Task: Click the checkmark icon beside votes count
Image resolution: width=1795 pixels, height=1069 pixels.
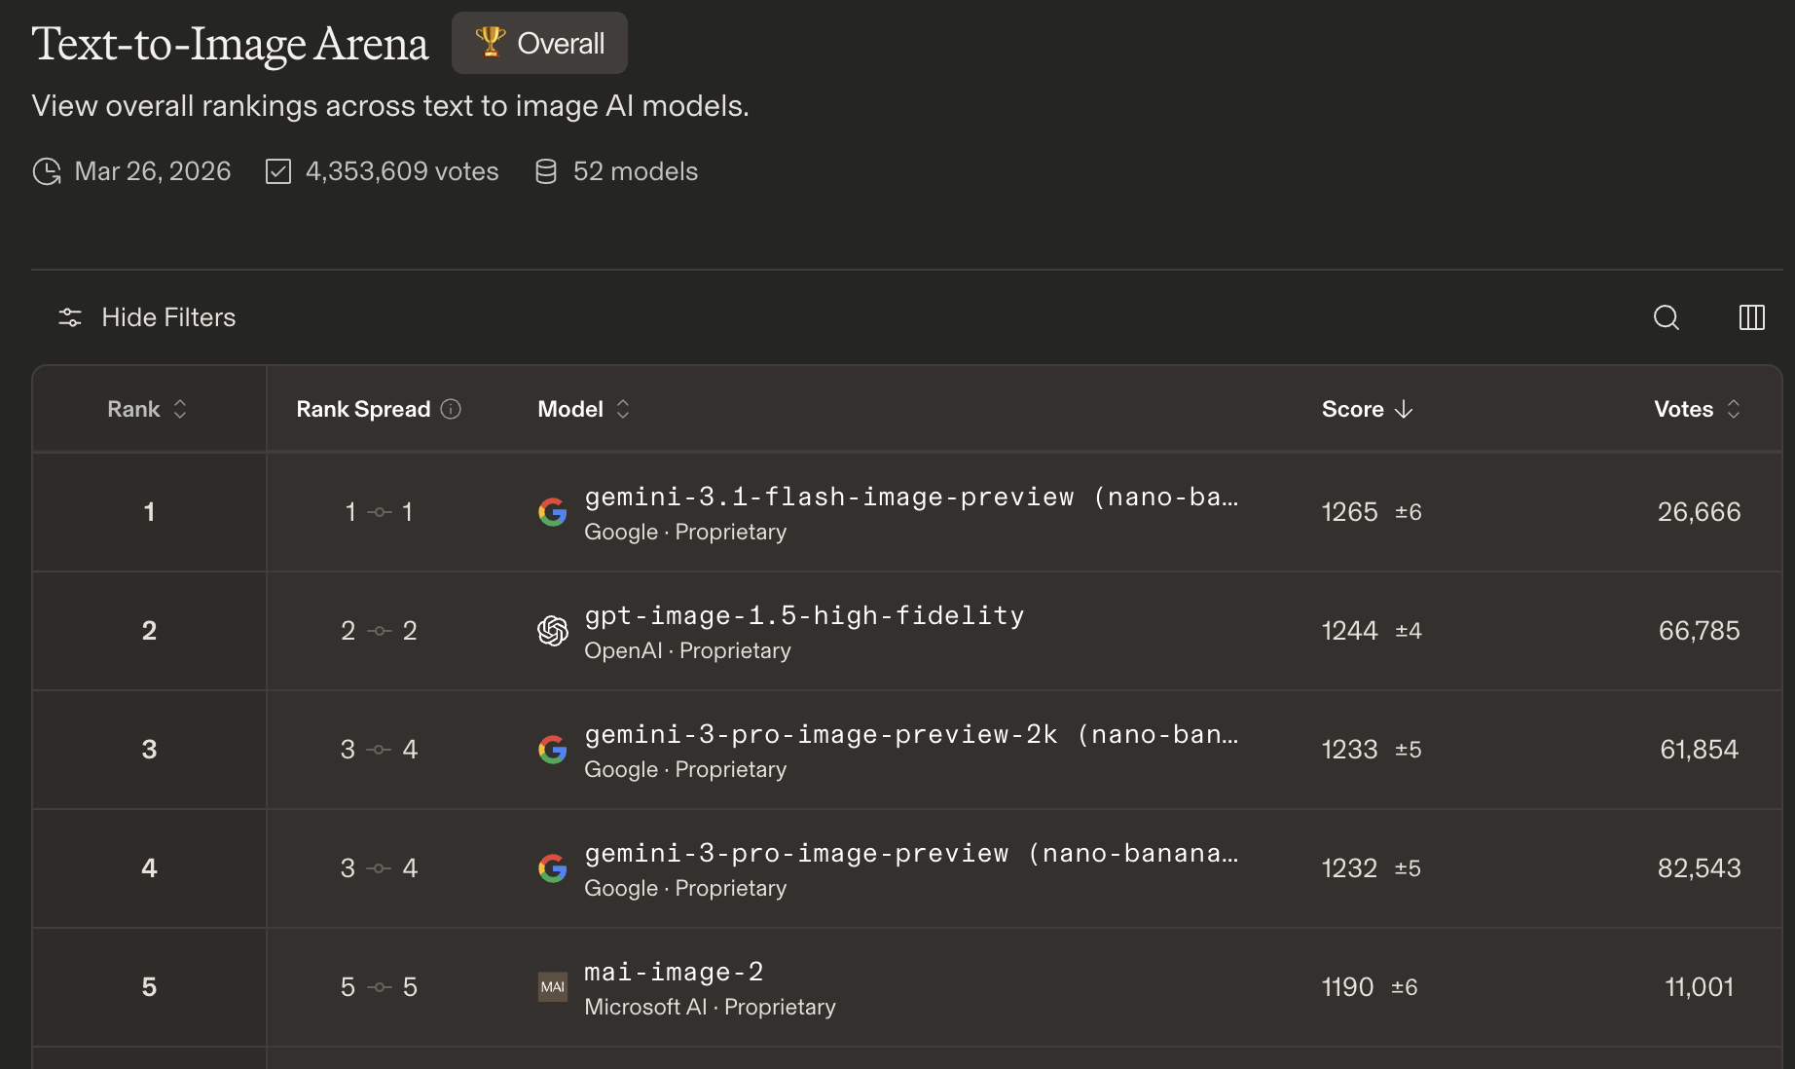Action: (x=278, y=171)
